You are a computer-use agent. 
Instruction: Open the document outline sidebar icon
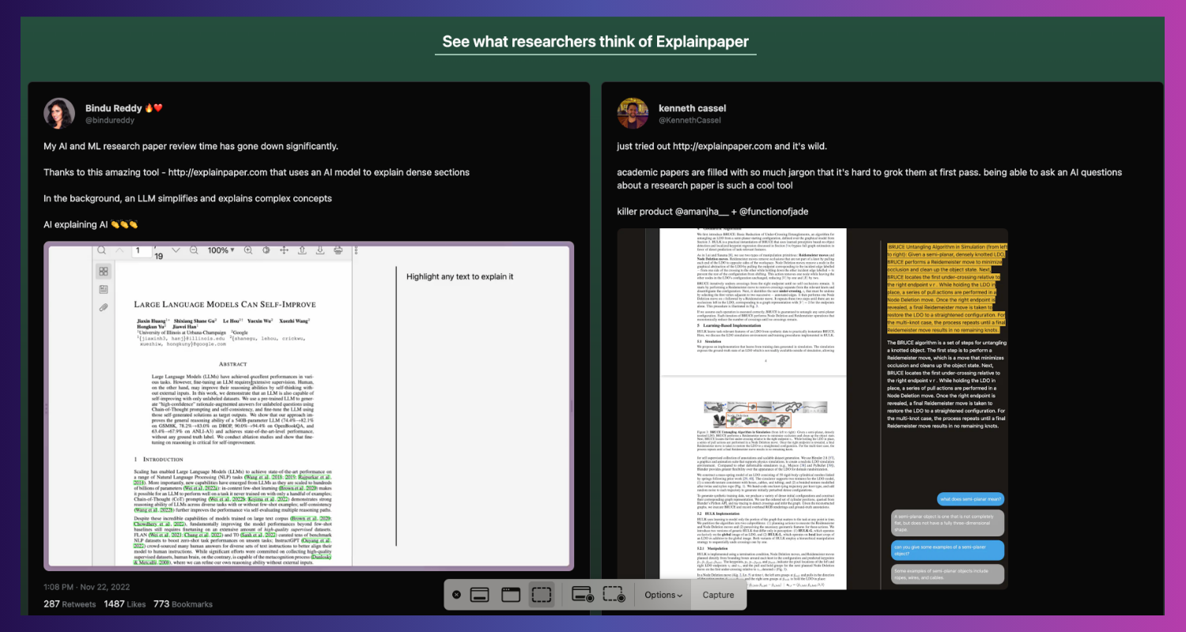(x=104, y=289)
